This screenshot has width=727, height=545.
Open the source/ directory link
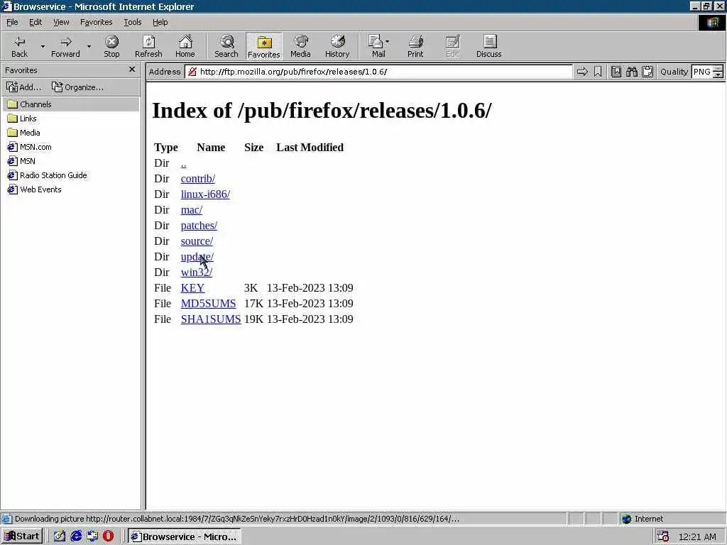click(x=197, y=241)
